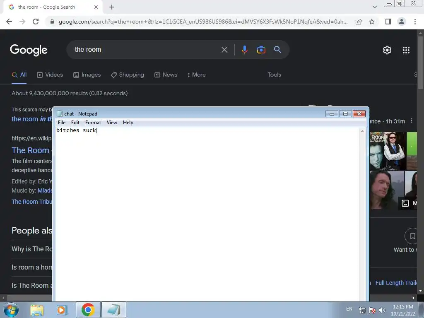Click inside Notepad text area
The height and width of the screenshot is (318, 424).
coord(207,214)
